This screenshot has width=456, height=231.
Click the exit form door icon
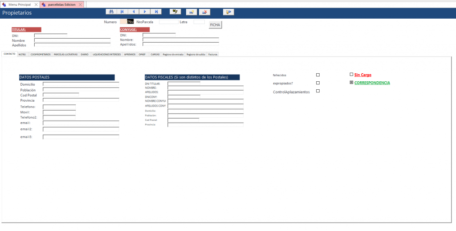tap(228, 12)
